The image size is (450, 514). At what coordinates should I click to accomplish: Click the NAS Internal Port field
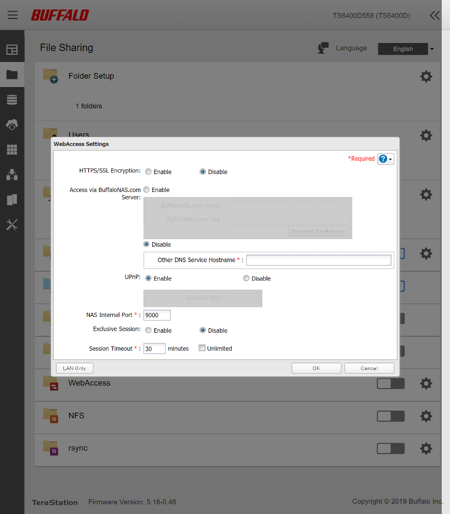pos(157,315)
